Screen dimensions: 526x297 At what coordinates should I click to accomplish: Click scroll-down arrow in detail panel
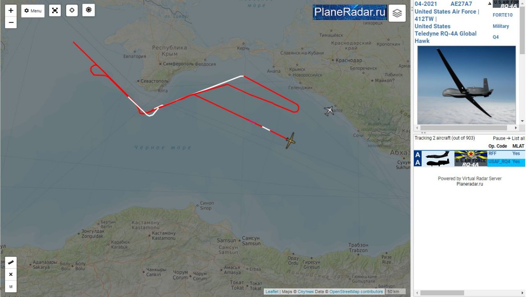(522, 121)
